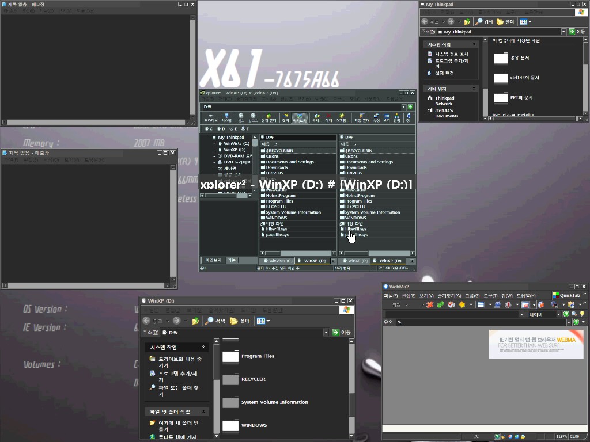
Task: Click green Go arrow beside xplorer² address bar
Action: [x=410, y=106]
